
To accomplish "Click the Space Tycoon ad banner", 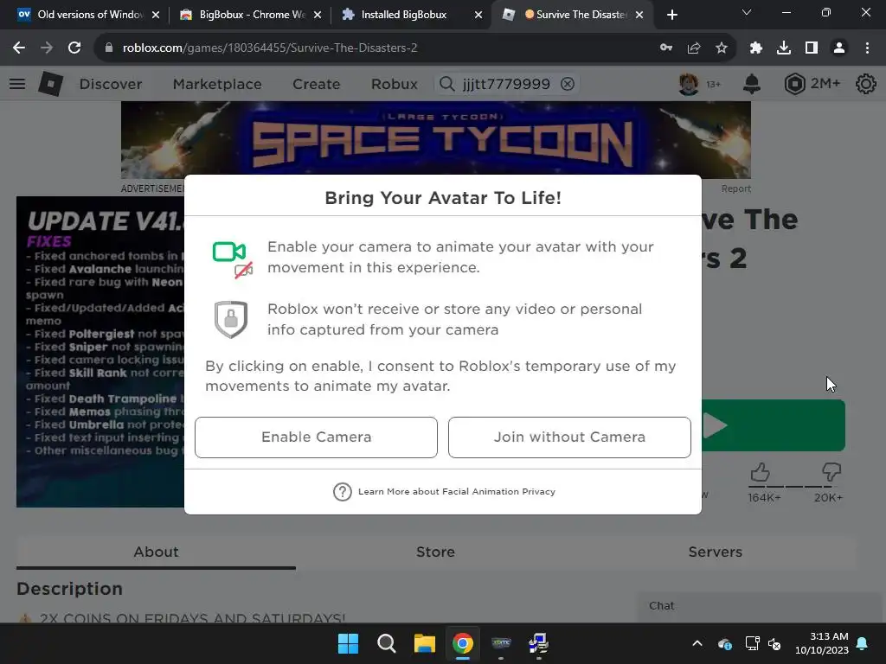I will 436,139.
